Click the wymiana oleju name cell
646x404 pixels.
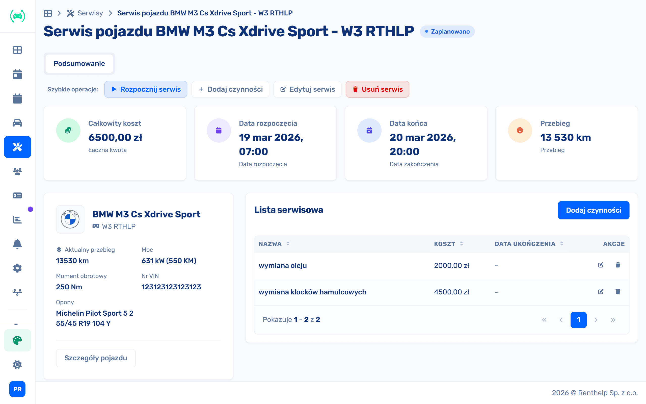coord(283,266)
